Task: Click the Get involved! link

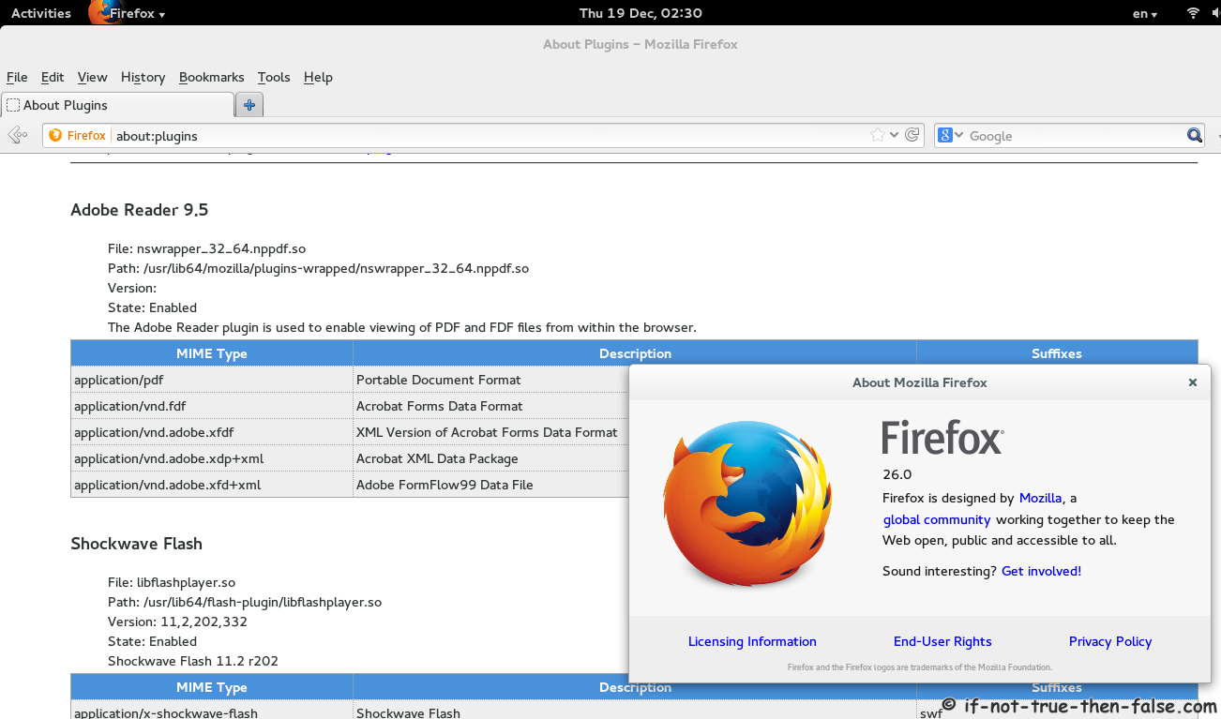Action: (1041, 571)
